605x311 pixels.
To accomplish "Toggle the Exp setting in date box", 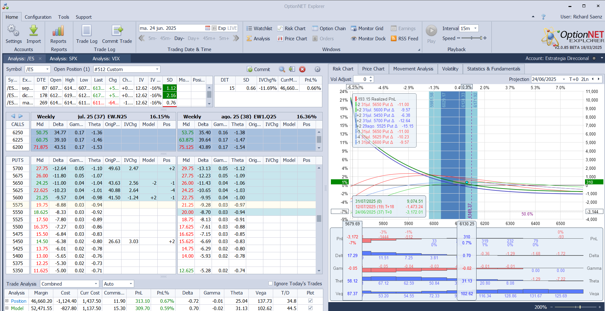I will [x=222, y=28].
